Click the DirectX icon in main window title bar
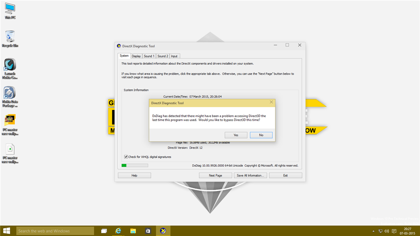Image resolution: width=420 pixels, height=236 pixels. 119,46
